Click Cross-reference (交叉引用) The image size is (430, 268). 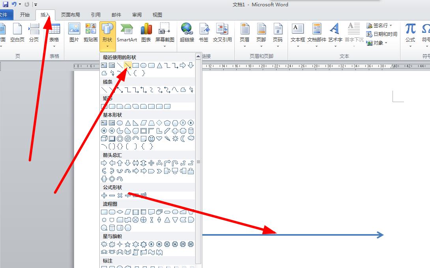(x=222, y=33)
